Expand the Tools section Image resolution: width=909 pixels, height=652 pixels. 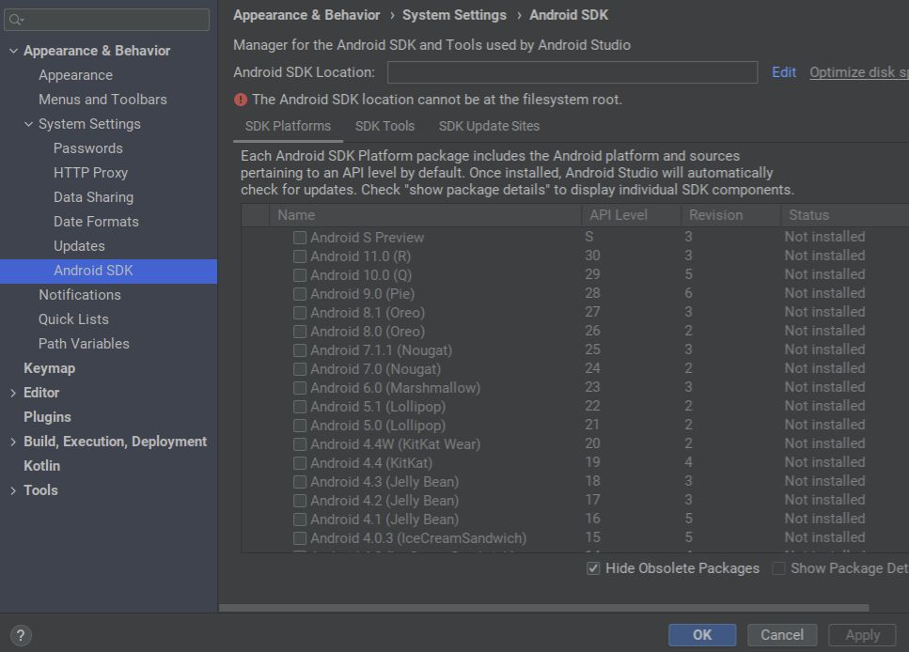coord(13,490)
